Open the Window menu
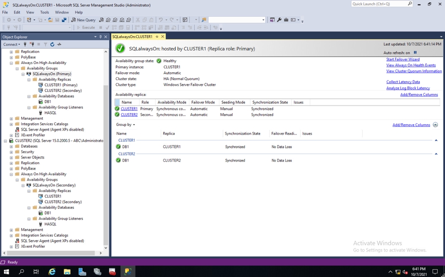445x277 pixels. (x=62, y=13)
